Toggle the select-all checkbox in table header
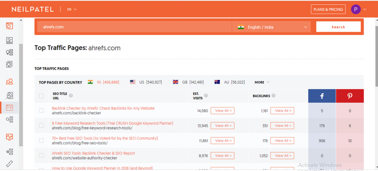Image resolution: width=378 pixels, height=171 pixels. pos(41,96)
